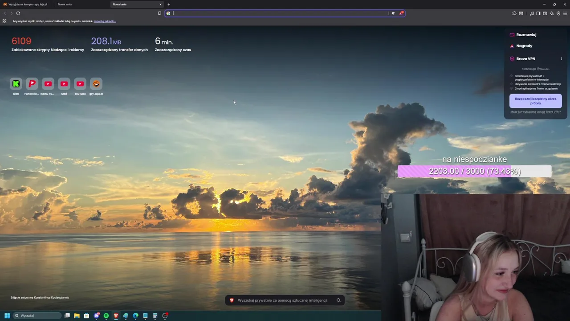
Task: Open the apps grid icon on bookmarks bar
Action: tap(4, 21)
